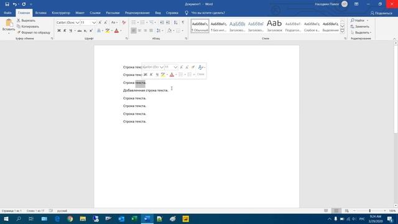The image size is (398, 224).
Task: Clear all formatting using the ribbon eraser icon
Action: [x=124, y=22]
